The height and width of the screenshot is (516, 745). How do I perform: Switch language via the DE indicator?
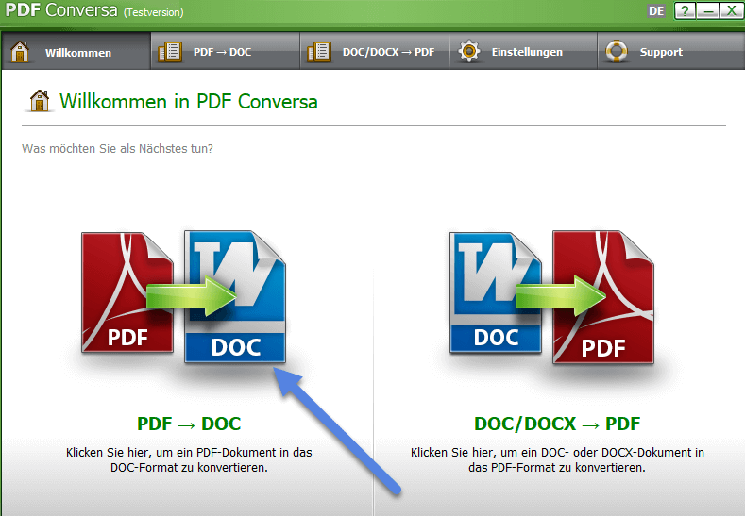coord(656,11)
